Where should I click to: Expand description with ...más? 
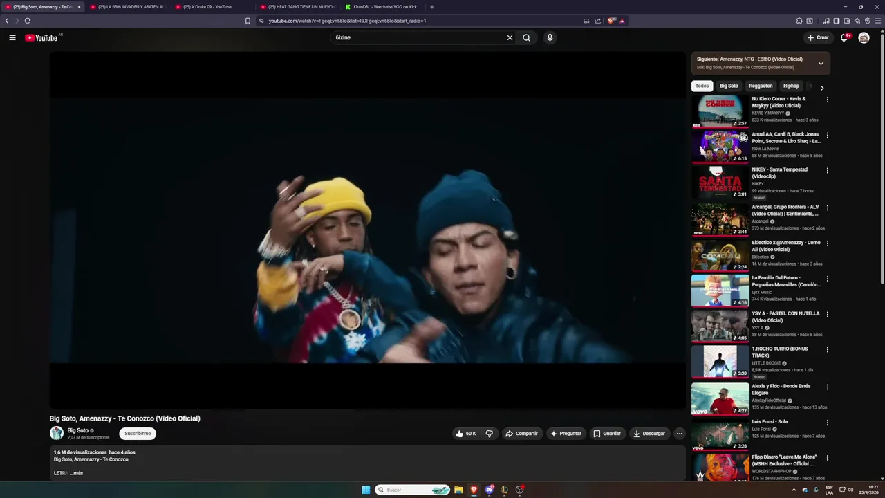[76, 473]
